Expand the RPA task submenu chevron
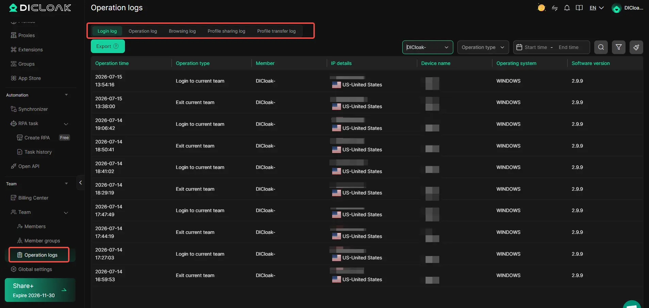Viewport: 649px width, 308px height. point(66,124)
